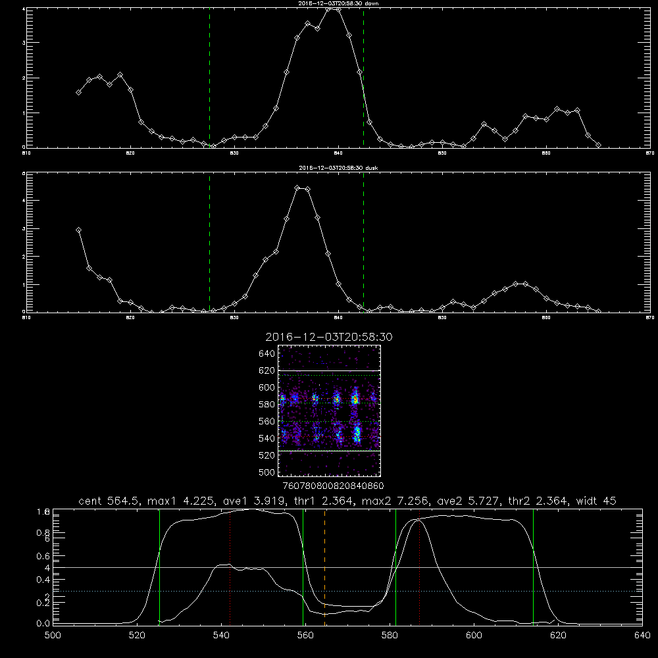The image size is (658, 658).
Task: Click x-axis label 620 of bottom profile plot
Action: (558, 636)
